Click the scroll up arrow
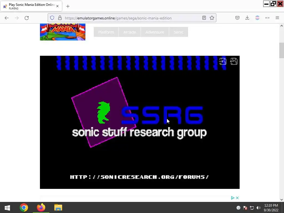 (x=282, y=26)
